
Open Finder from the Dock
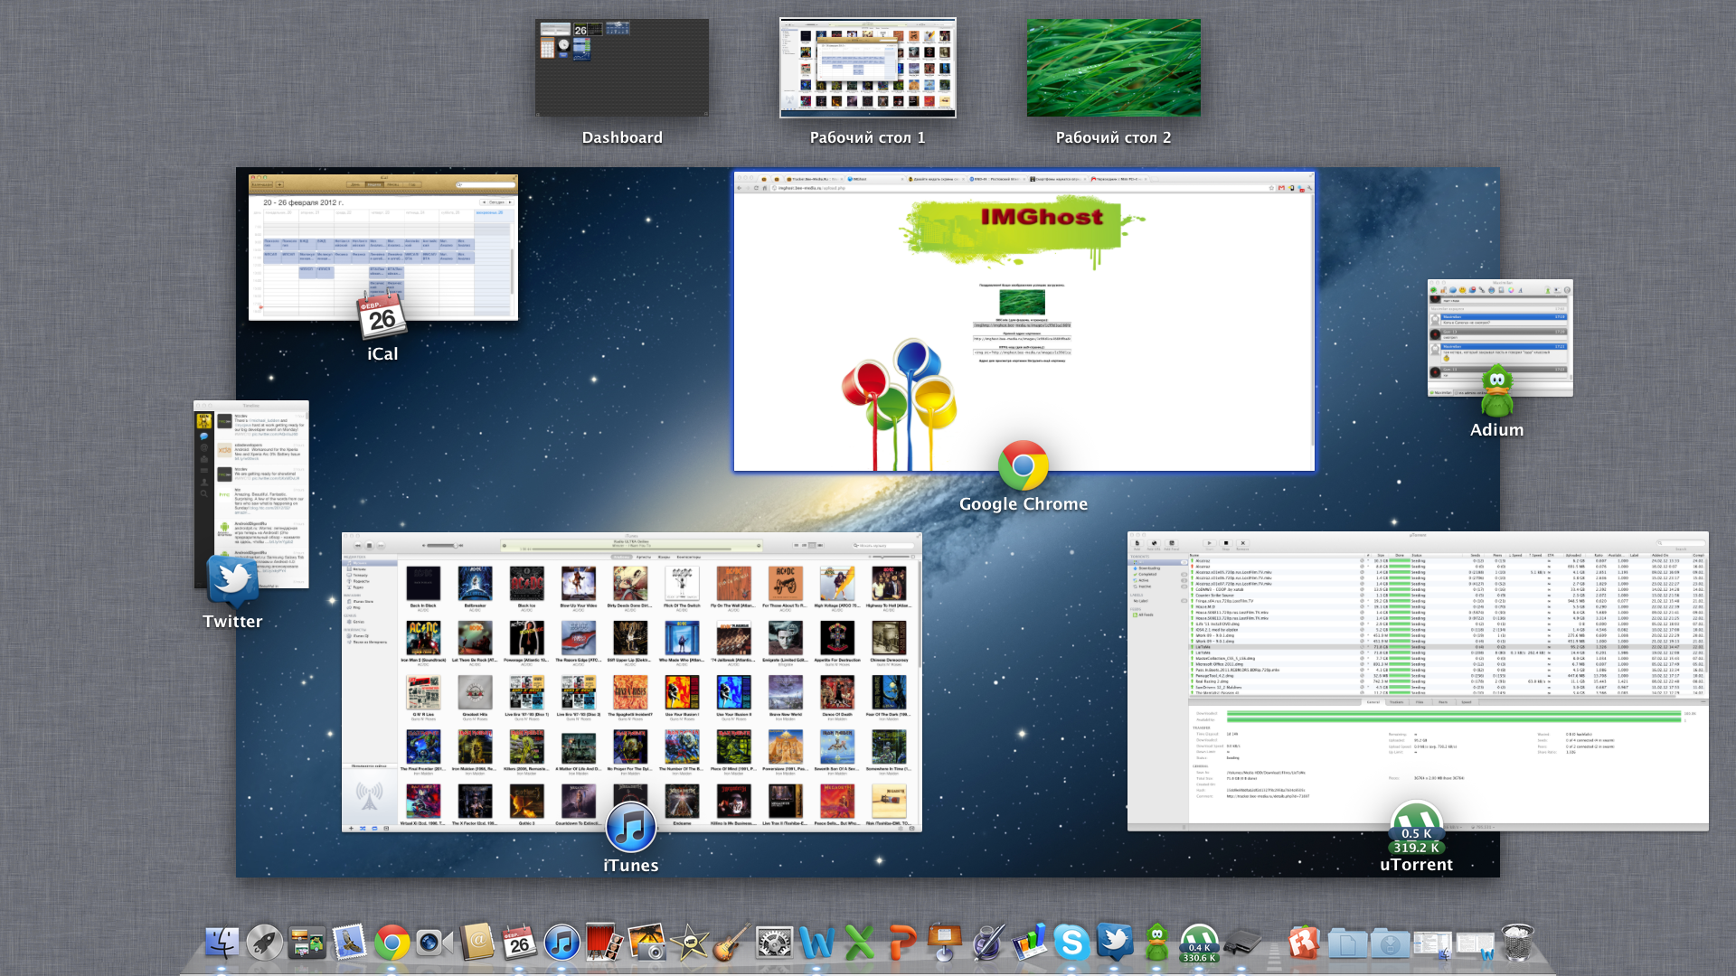[222, 943]
